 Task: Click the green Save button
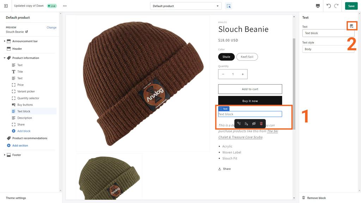[x=351, y=6]
